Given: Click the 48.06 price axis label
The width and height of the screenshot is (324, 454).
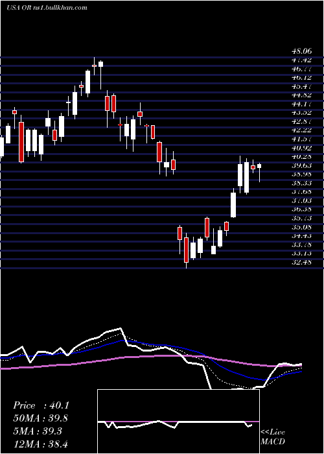Looking at the screenshot, I should tap(302, 51).
